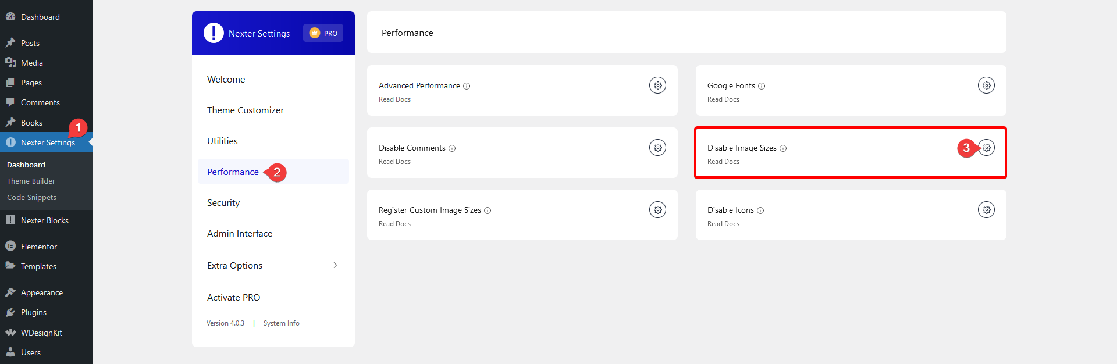Open Google Fonts settings gear
1117x364 pixels.
(x=986, y=85)
